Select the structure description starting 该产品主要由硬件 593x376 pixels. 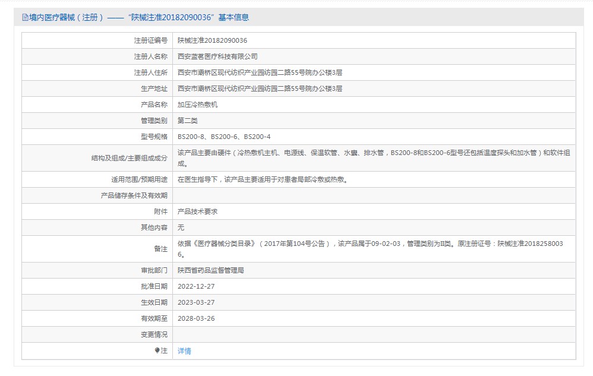coord(374,158)
